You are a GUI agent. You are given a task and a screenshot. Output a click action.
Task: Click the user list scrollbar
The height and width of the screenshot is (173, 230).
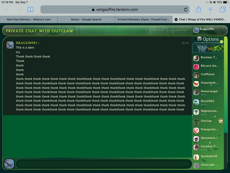coord(226,84)
